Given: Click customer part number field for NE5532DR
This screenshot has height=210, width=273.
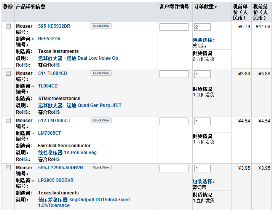Looking at the screenshot, I should (x=174, y=27).
